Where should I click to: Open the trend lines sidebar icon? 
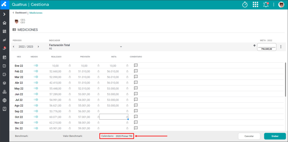[4, 40]
